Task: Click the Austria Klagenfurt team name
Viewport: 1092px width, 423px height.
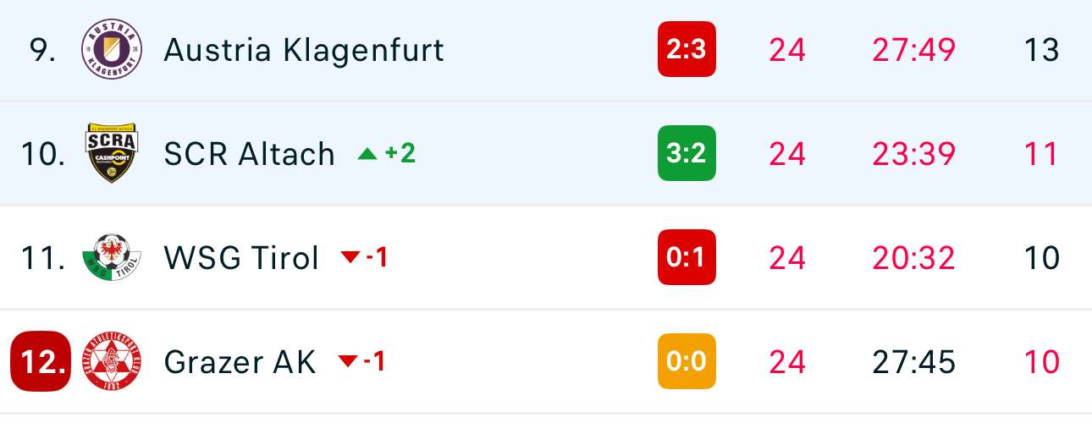Action: (304, 50)
